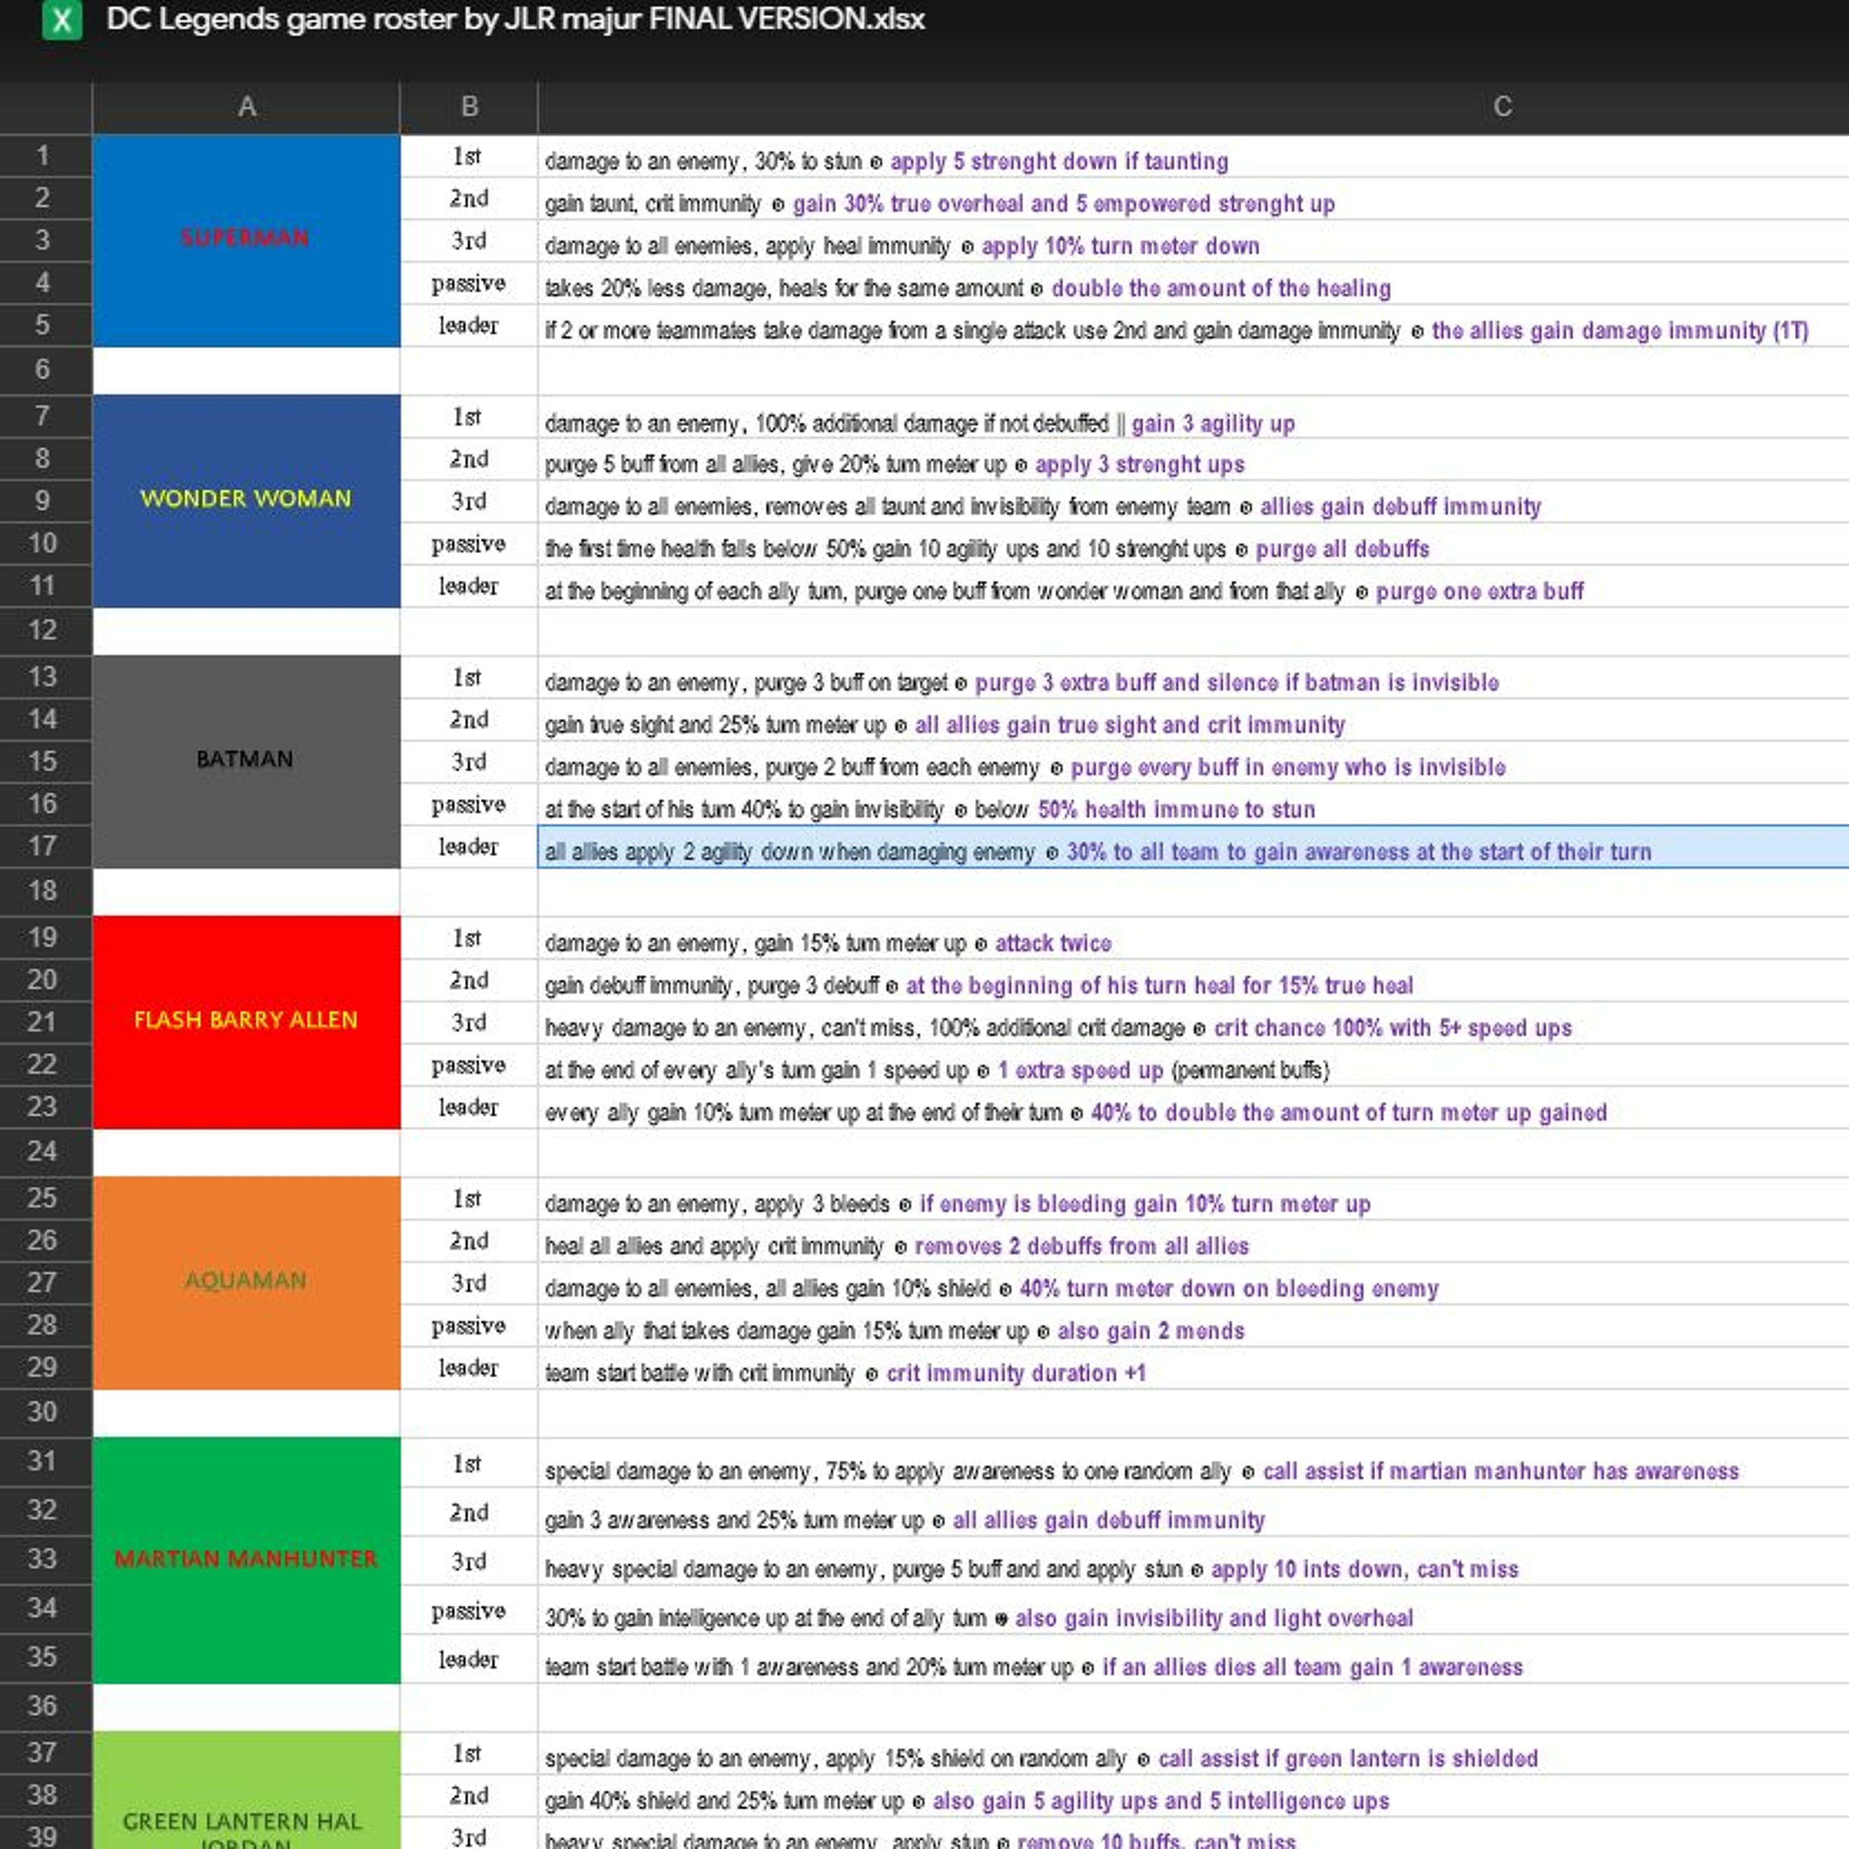Click Superman's 'leader' cell in row 5

[469, 325]
